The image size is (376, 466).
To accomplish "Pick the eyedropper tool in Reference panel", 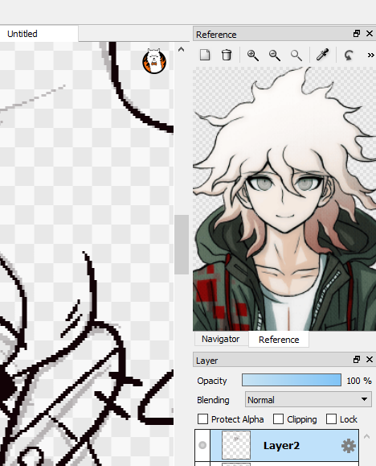I will tap(322, 55).
